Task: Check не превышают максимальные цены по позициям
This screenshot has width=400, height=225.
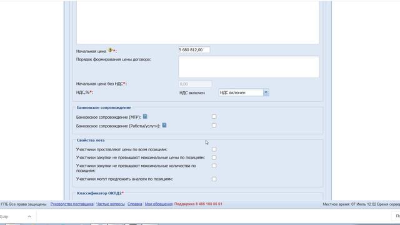Action: tap(214, 157)
